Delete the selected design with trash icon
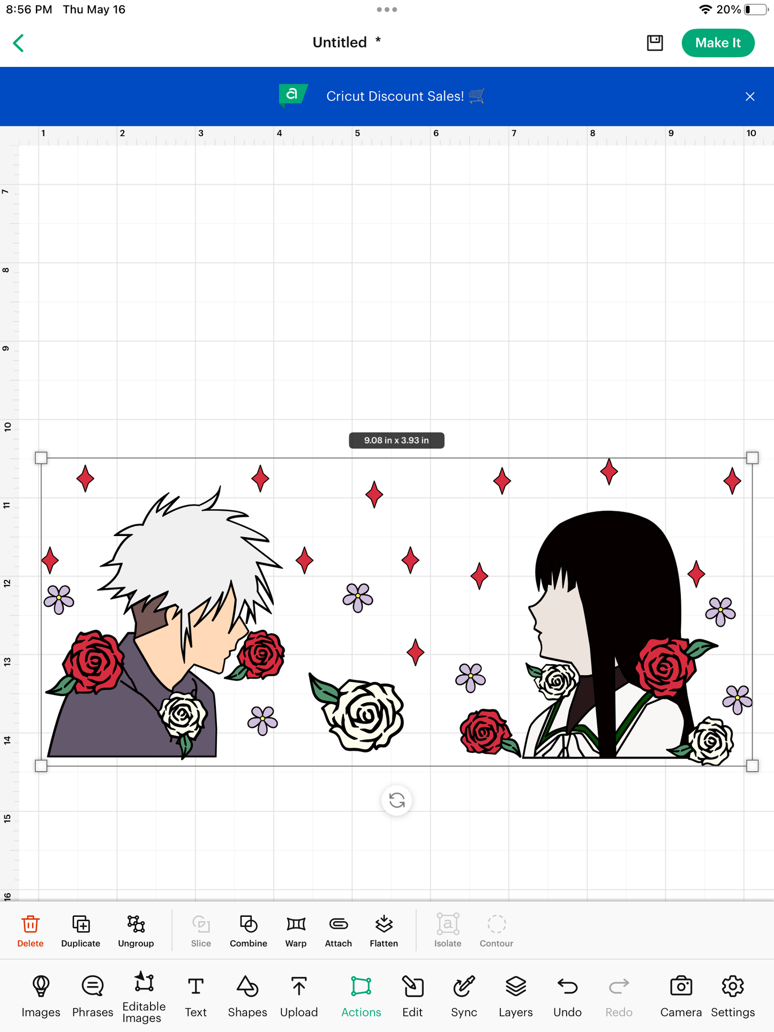 click(31, 931)
